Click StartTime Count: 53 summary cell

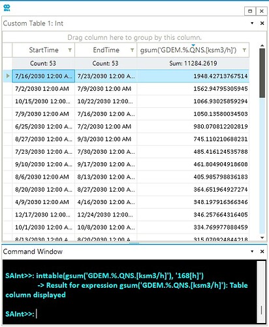pyautogui.click(x=44, y=63)
